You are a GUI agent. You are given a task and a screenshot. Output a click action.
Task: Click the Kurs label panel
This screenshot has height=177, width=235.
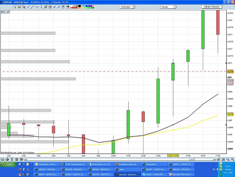point(5,12)
